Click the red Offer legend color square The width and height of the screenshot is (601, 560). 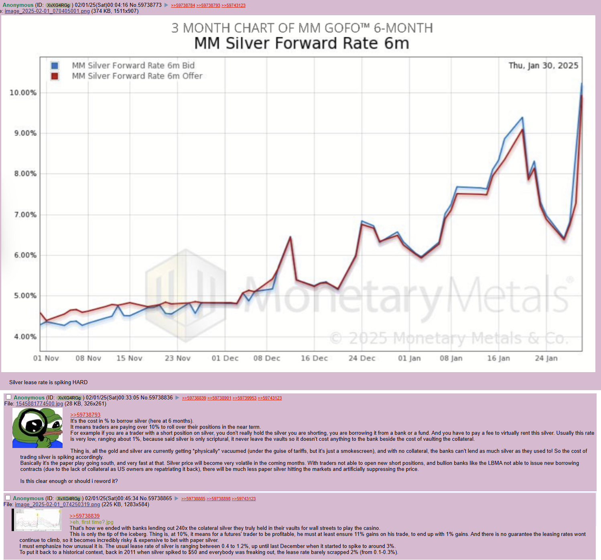(55, 76)
